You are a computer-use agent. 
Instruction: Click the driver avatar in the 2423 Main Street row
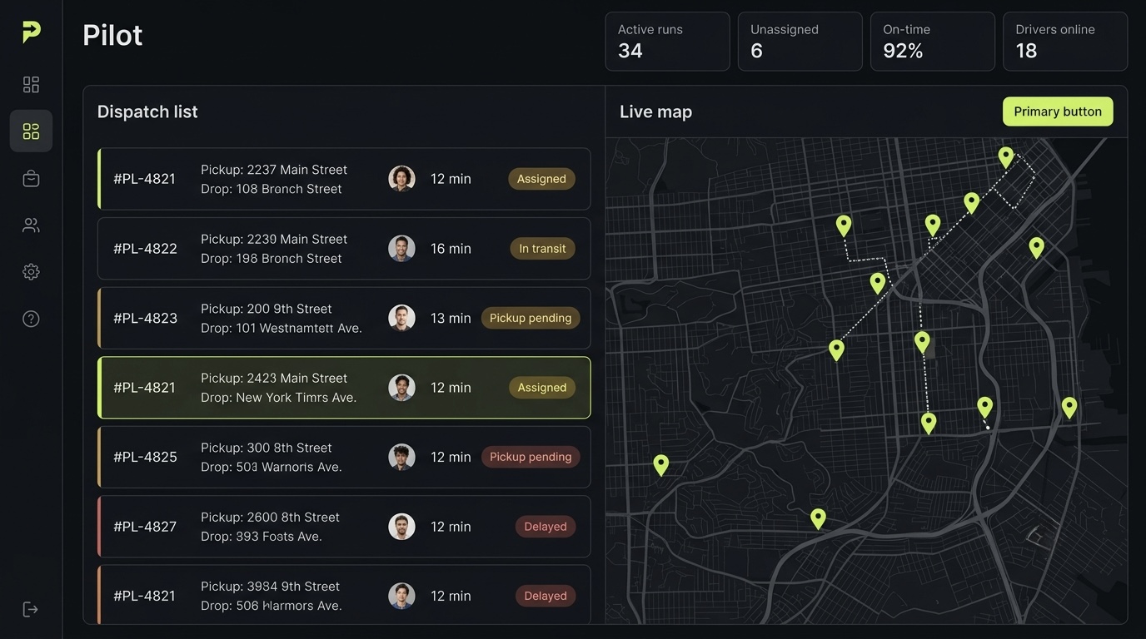[401, 387]
